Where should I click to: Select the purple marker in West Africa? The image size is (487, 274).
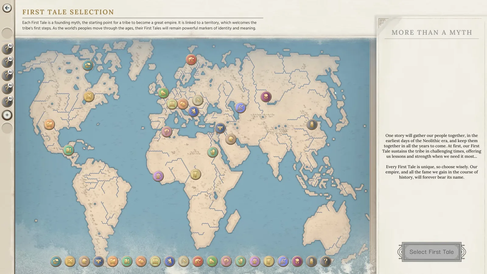coord(158,176)
